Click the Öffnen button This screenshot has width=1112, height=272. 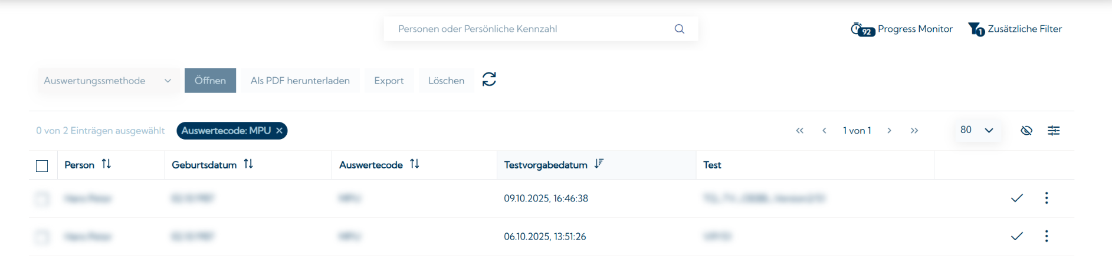coord(210,81)
